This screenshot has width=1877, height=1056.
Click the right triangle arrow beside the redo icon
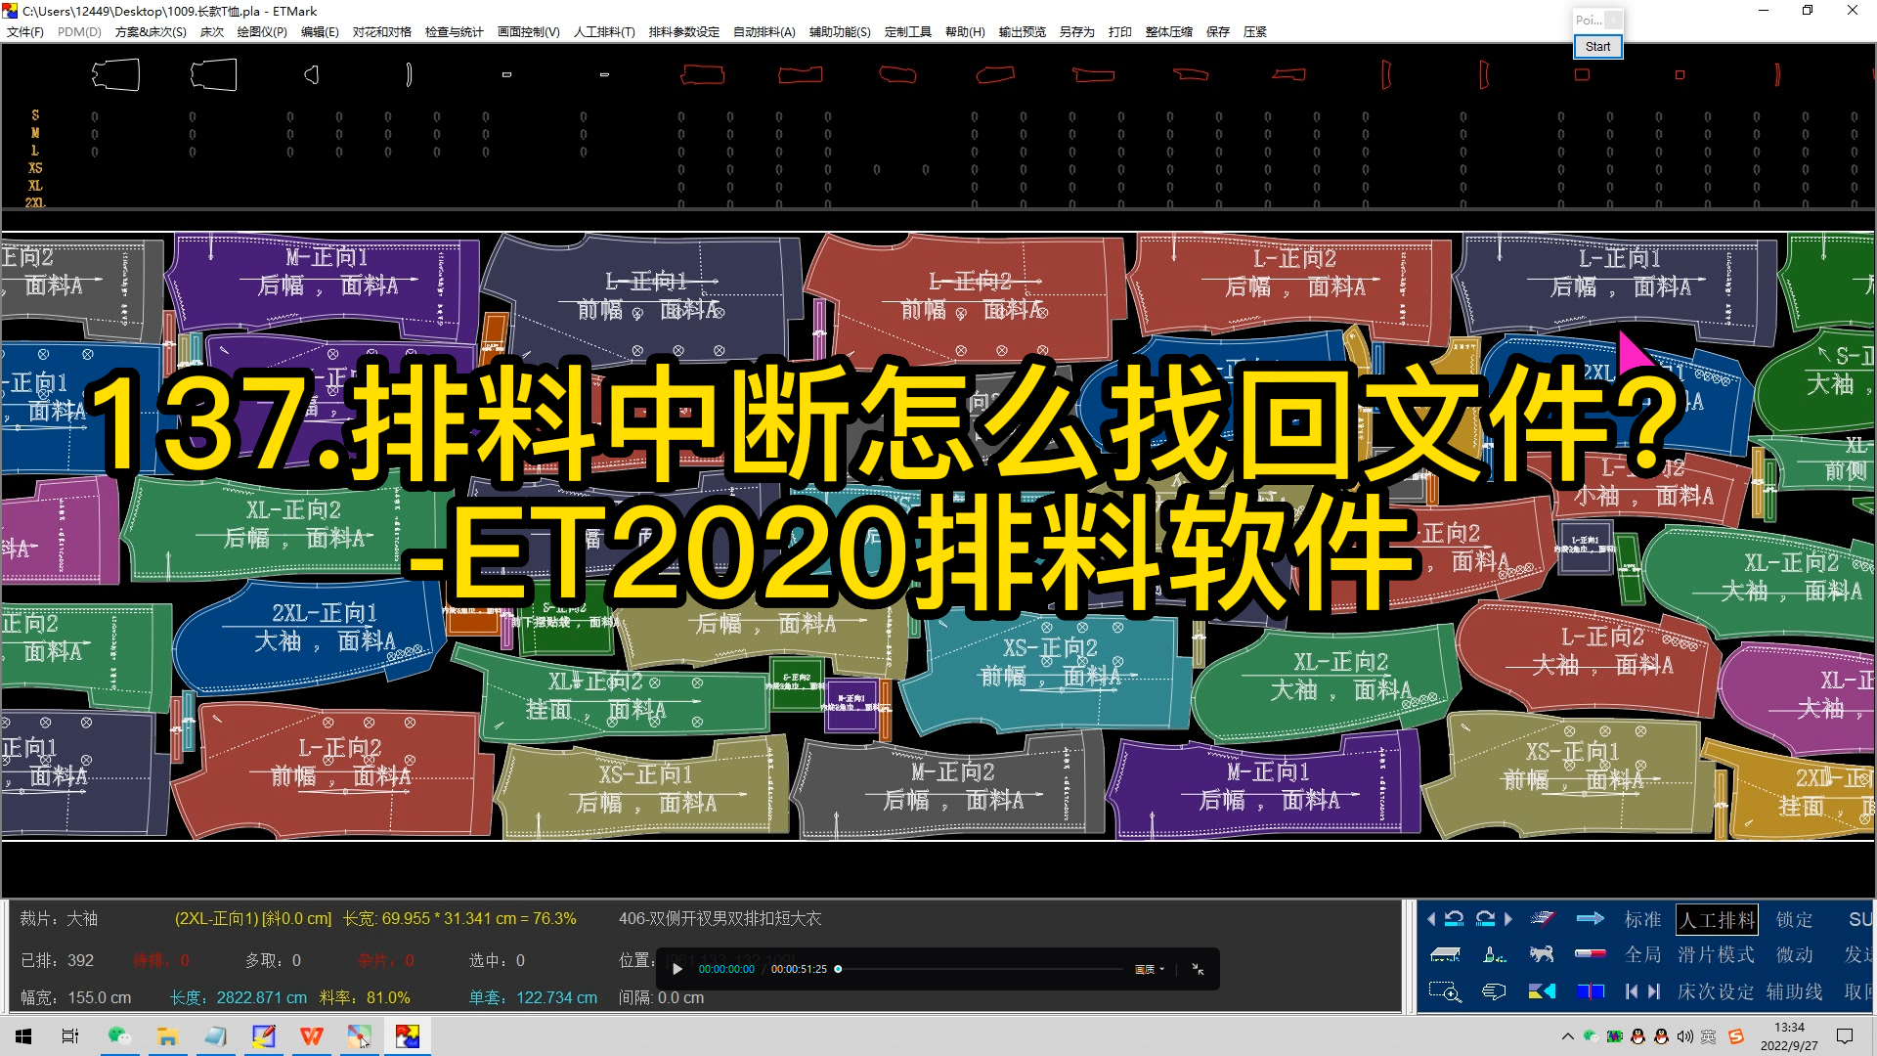coord(1508,918)
